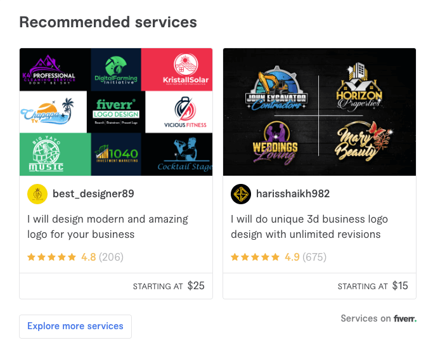
Task: Click best_designer89 profile avatar icon
Action: tap(37, 194)
